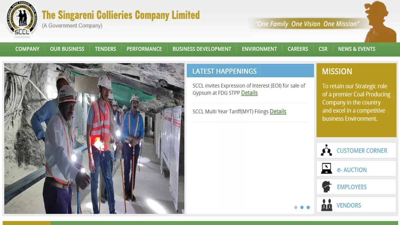Screen dimensions: 400x225
Task: Go to CUSTOMER CORNER link
Action: point(362,151)
